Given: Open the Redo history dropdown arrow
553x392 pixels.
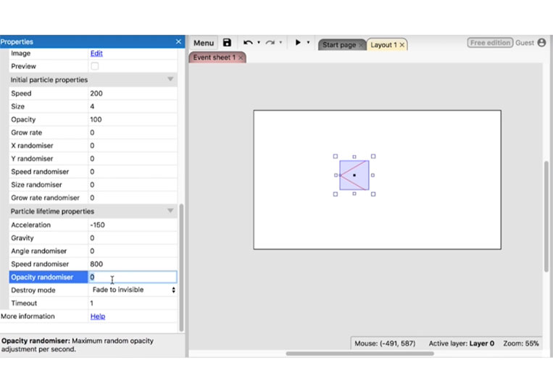Looking at the screenshot, I should click(x=280, y=43).
